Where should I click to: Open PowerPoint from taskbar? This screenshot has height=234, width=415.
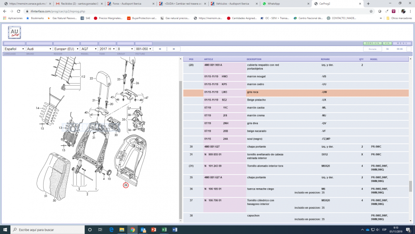pyautogui.click(x=154, y=230)
